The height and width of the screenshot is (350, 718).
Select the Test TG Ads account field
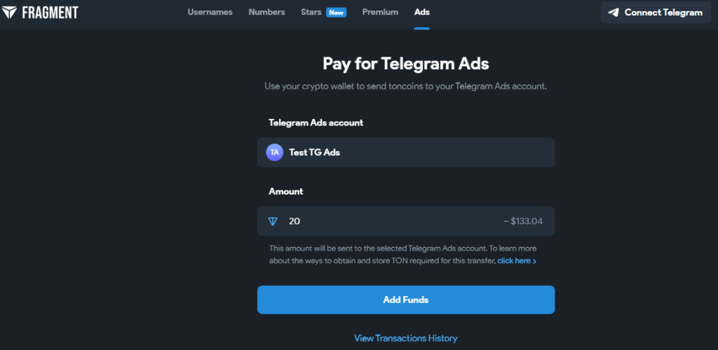(406, 153)
